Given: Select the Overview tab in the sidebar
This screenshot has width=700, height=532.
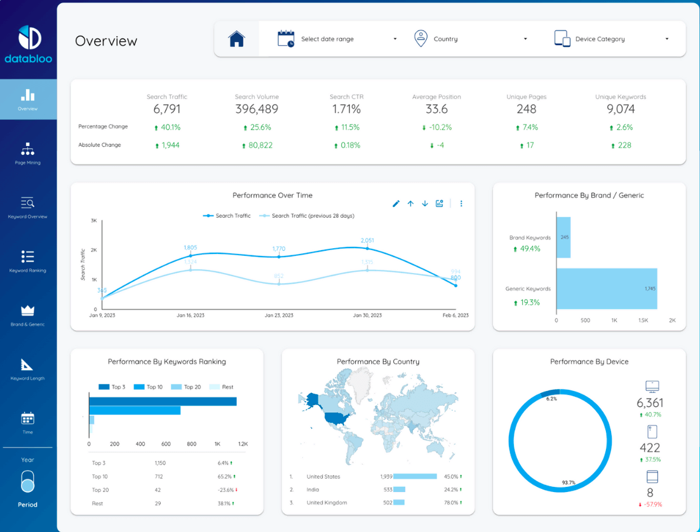Looking at the screenshot, I should [28, 100].
